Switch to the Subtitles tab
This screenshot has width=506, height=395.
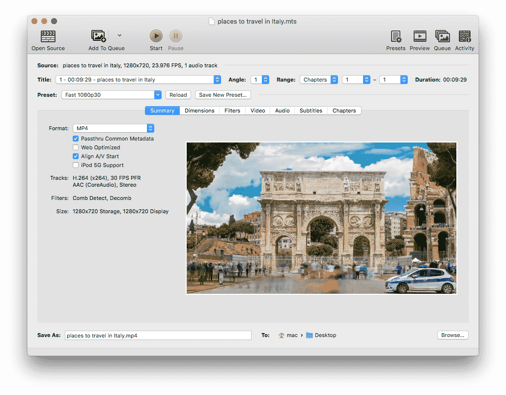310,111
